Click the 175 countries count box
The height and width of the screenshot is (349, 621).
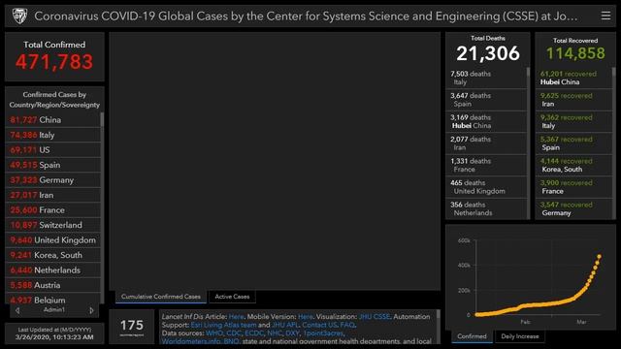132,327
